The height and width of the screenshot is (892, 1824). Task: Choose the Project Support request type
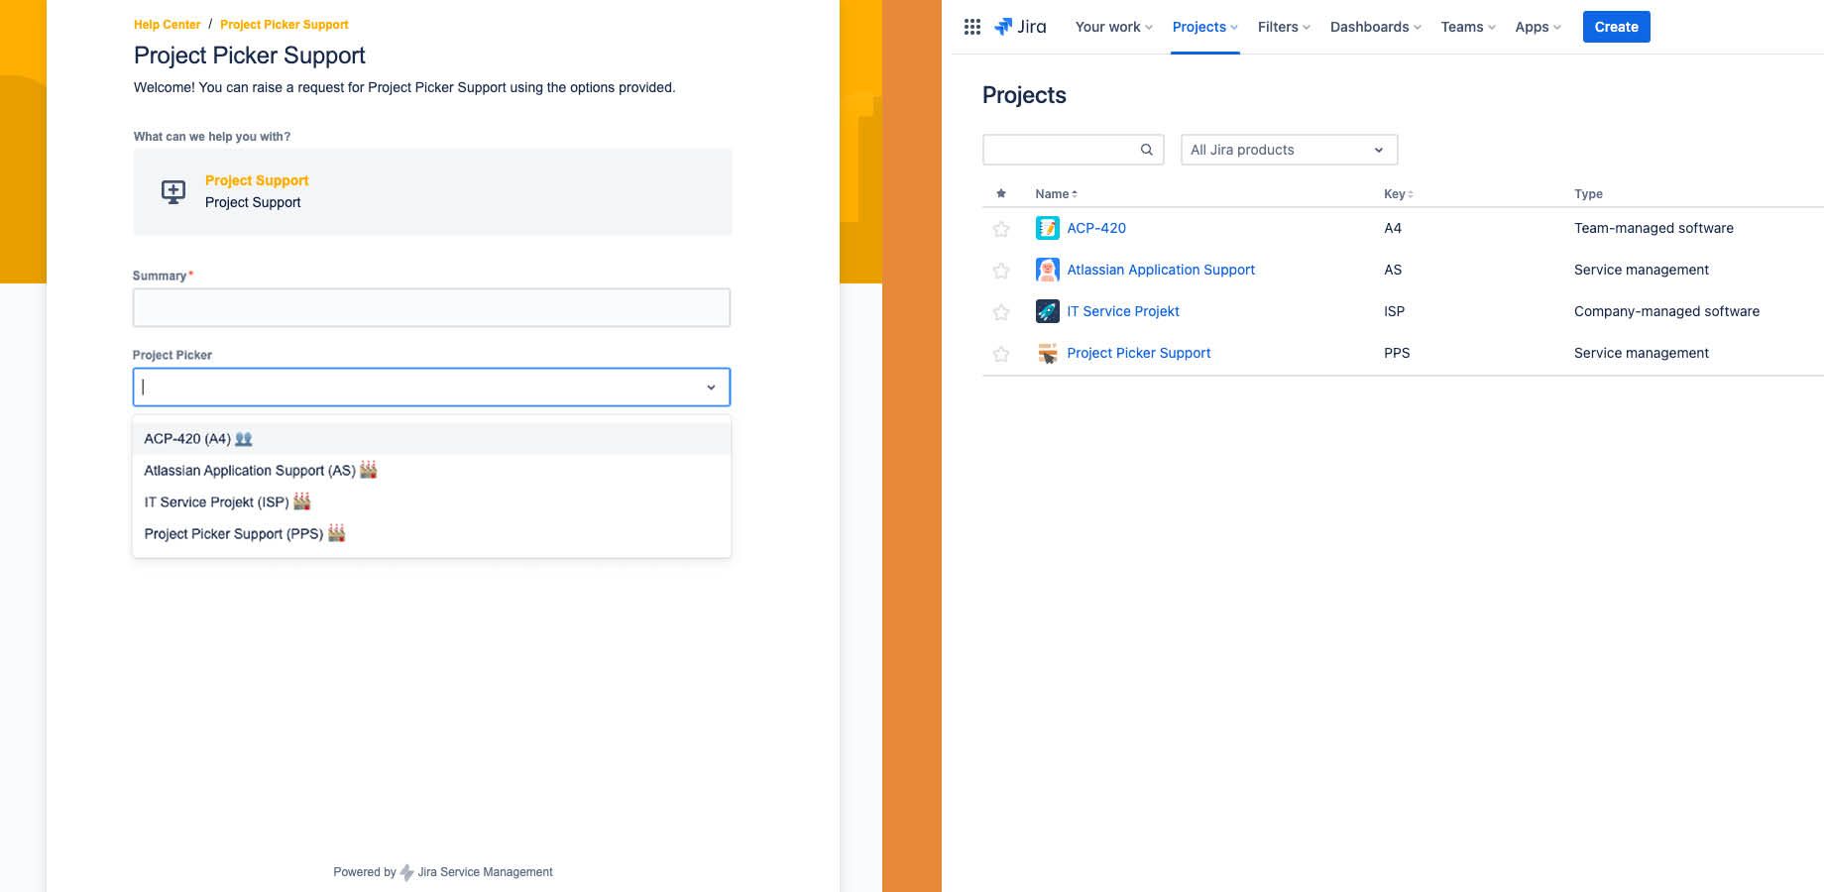point(432,191)
